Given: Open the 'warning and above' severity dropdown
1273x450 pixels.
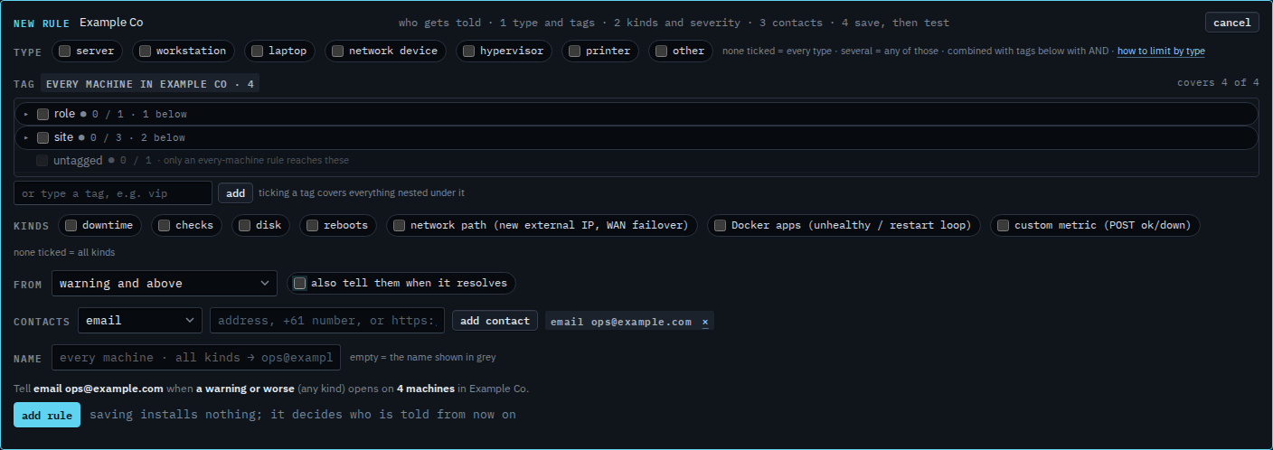Looking at the screenshot, I should pyautogui.click(x=165, y=283).
